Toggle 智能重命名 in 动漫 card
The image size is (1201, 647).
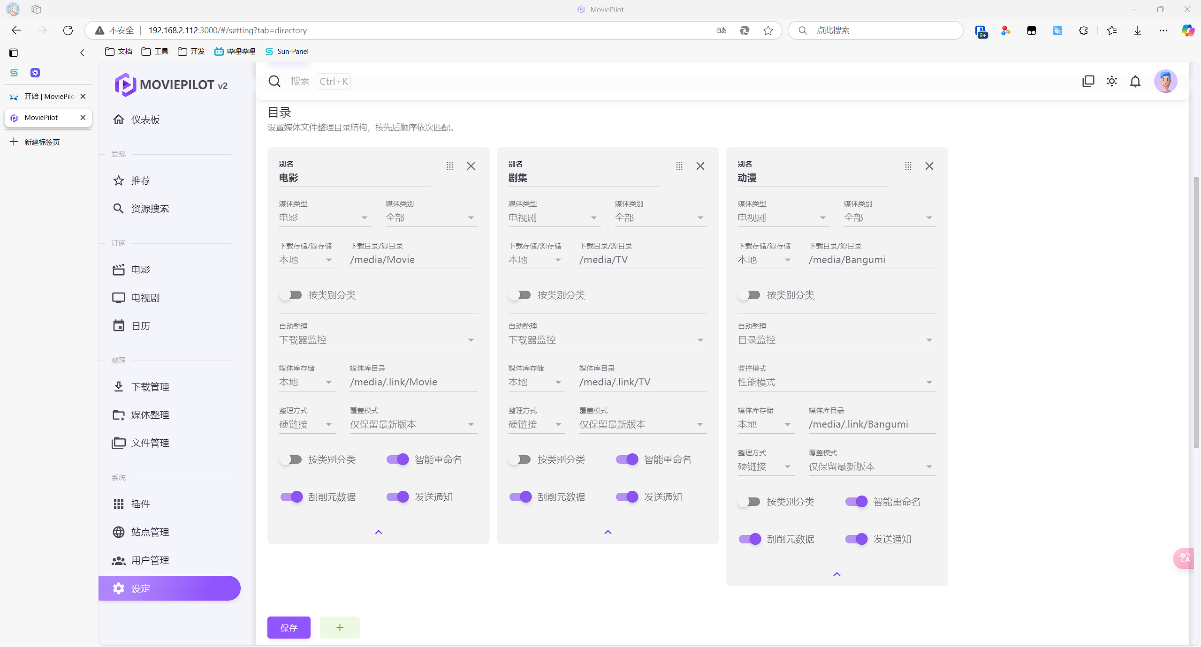[x=857, y=502]
